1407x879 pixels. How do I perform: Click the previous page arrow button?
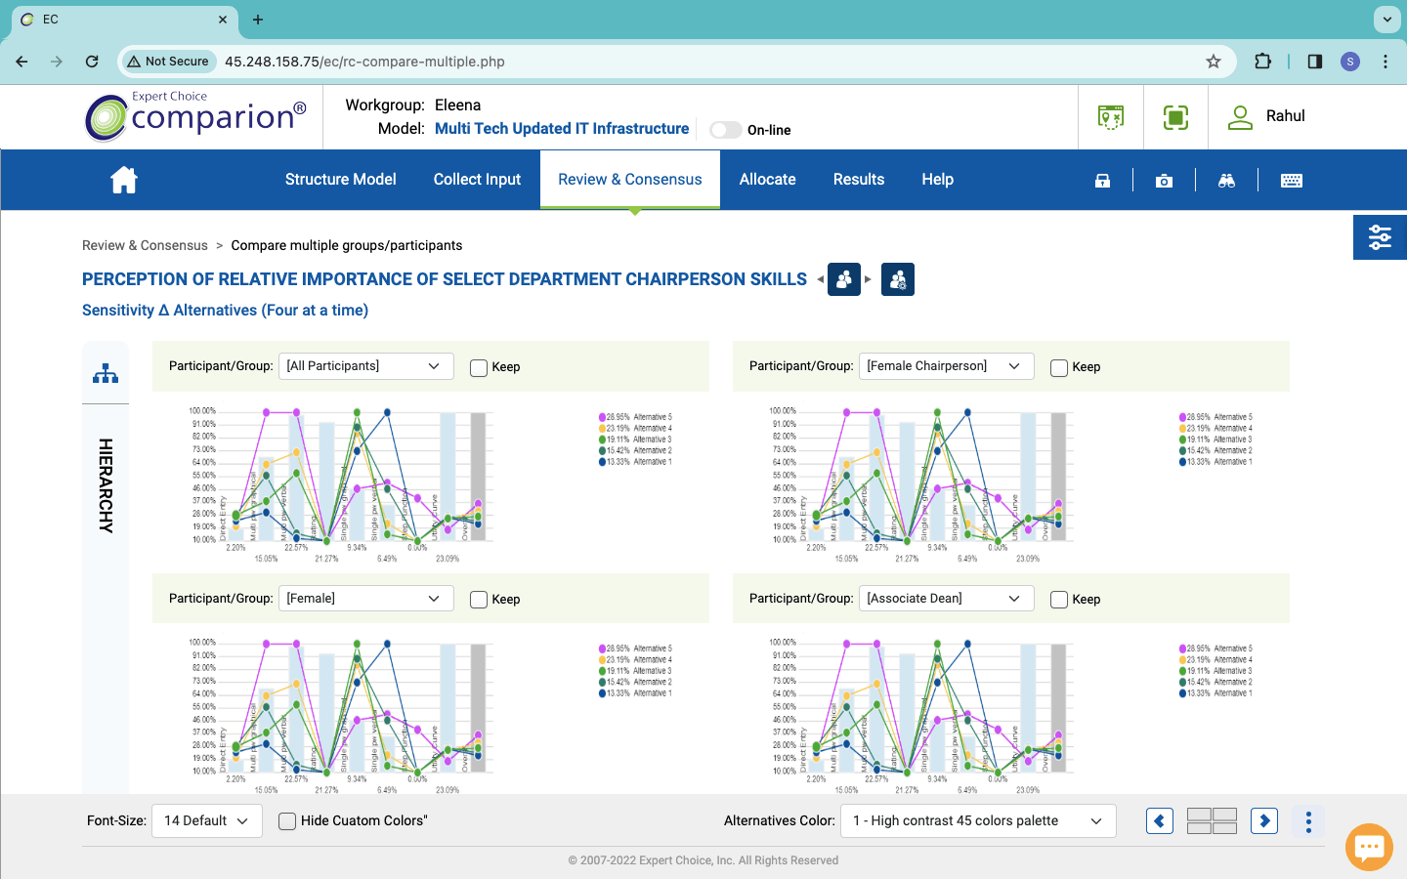pos(1160,821)
